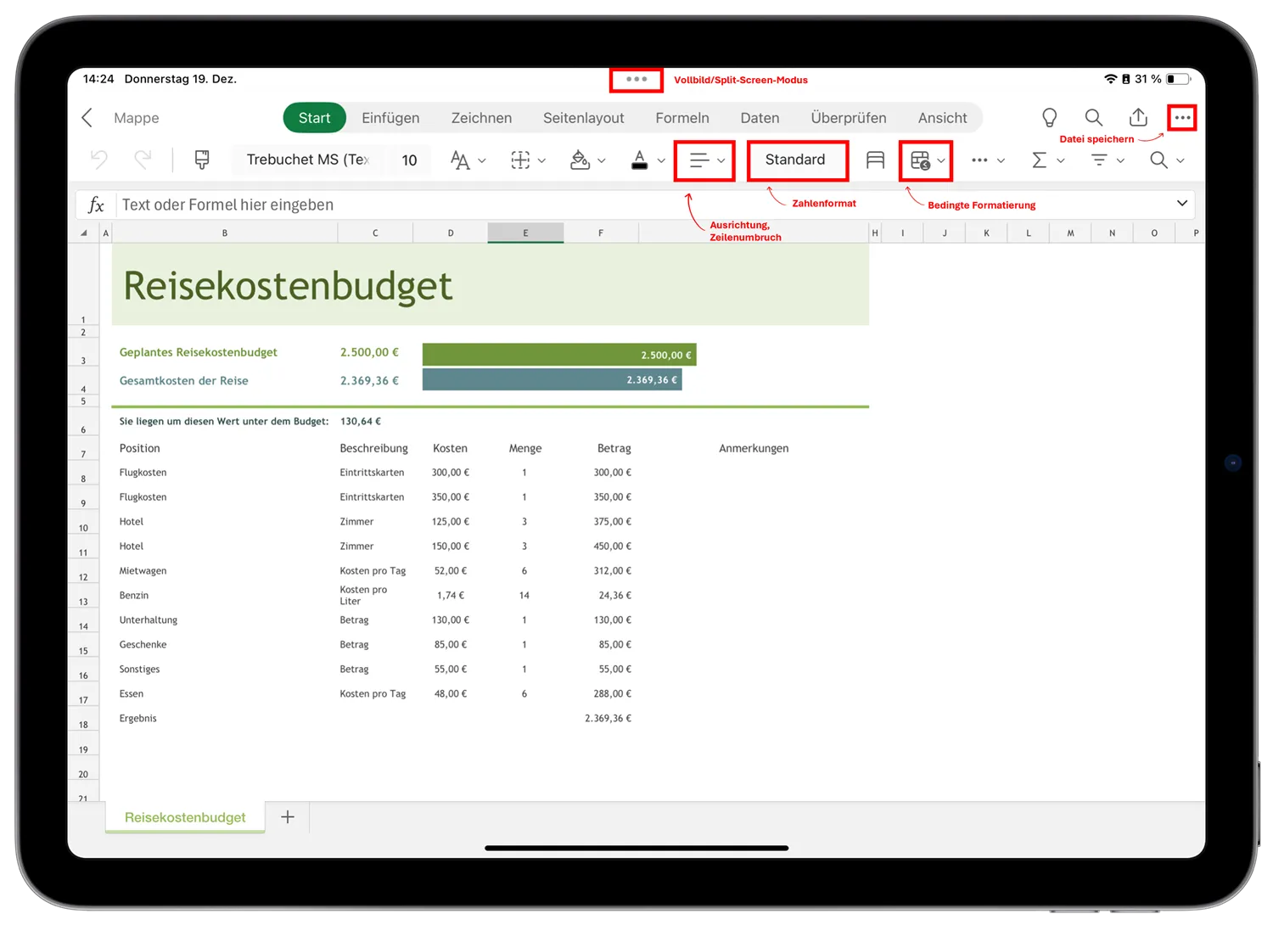1273x925 pixels.
Task: Open the AutoSum tool
Action: [1040, 160]
